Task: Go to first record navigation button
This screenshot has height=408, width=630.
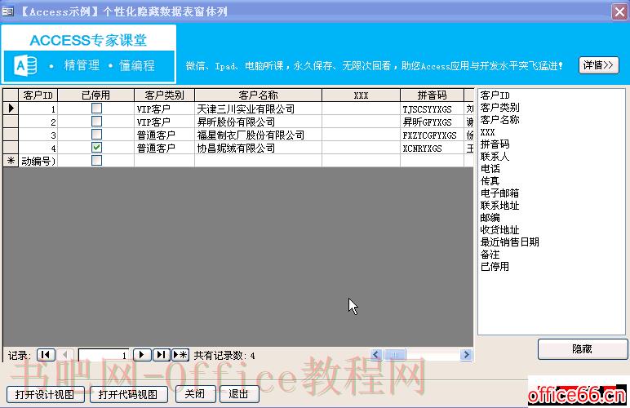Action: pyautogui.click(x=46, y=355)
